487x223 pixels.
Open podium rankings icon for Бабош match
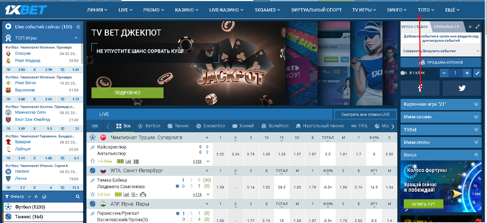tap(142, 194)
